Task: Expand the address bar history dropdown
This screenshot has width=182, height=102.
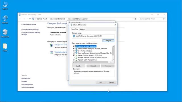Action: tap(133, 19)
